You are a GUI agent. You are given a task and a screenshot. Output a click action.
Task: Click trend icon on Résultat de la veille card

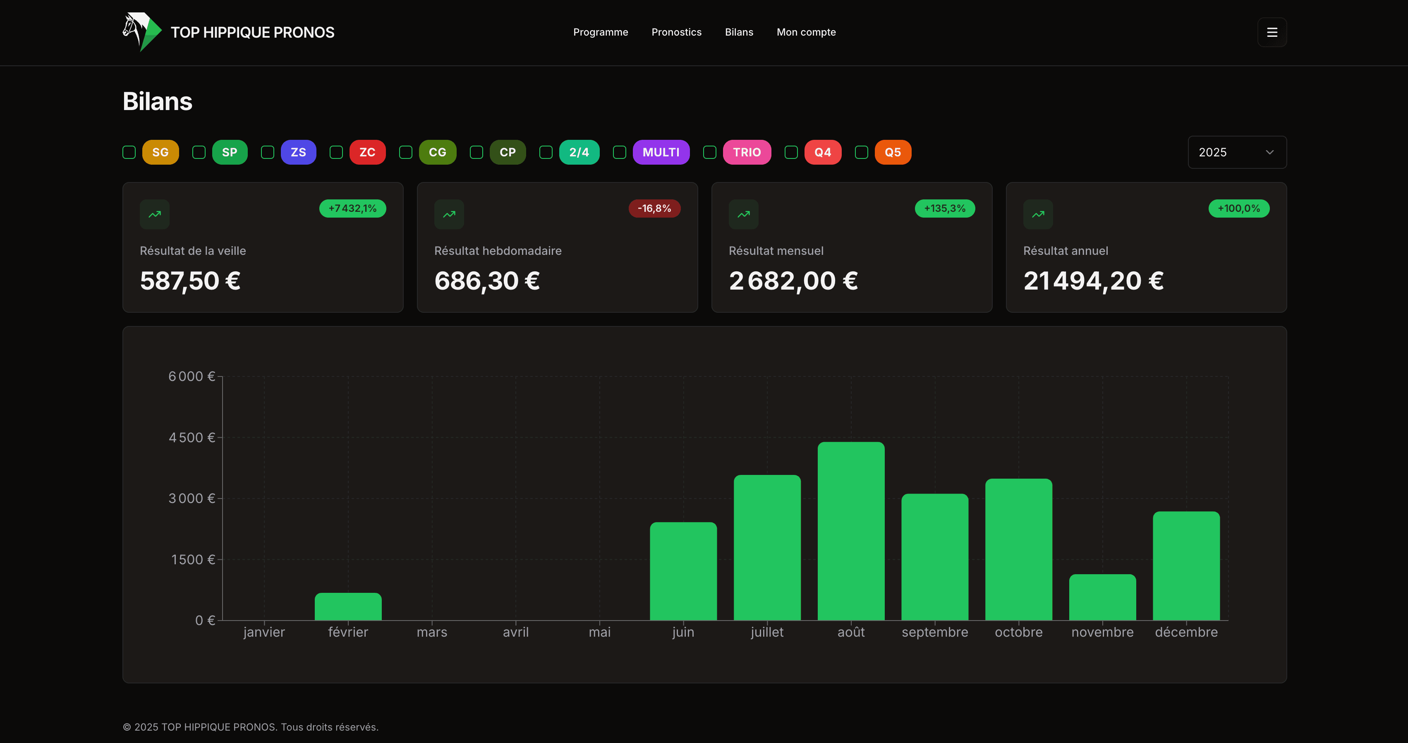pos(155,214)
